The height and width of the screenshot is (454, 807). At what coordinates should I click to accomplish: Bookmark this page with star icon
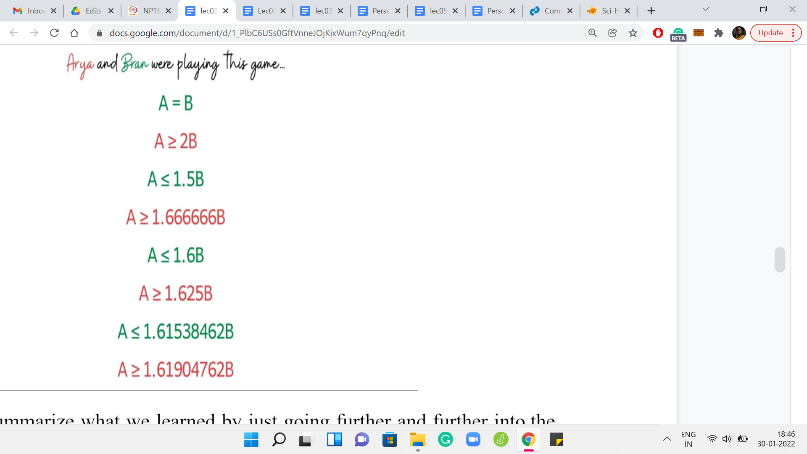click(x=633, y=33)
